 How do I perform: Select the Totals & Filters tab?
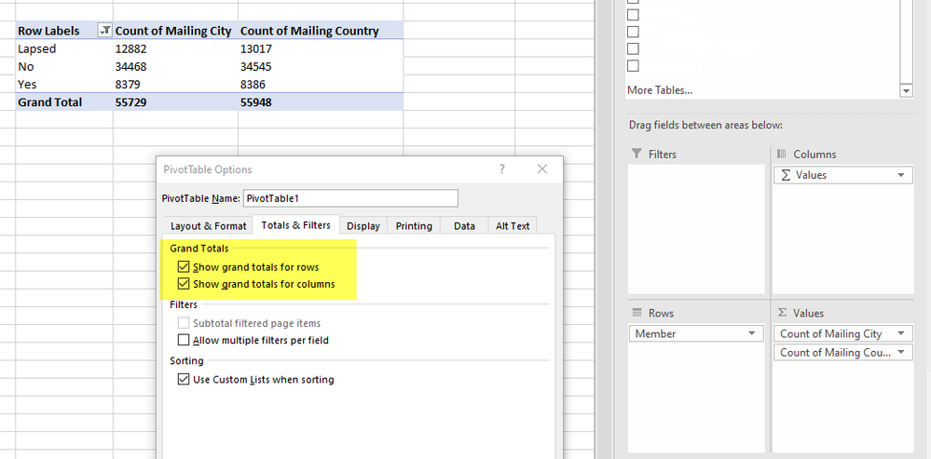coord(295,225)
